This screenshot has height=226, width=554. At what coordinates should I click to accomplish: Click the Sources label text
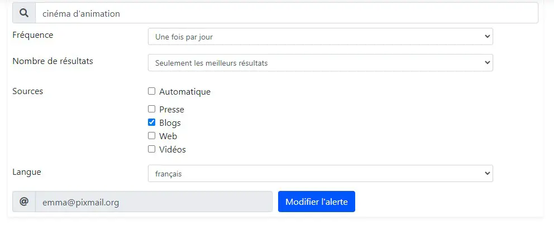click(x=27, y=91)
